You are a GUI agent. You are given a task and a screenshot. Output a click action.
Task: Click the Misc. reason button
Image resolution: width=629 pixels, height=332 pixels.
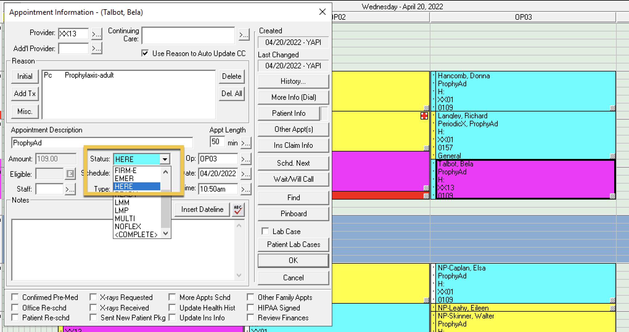(x=25, y=111)
